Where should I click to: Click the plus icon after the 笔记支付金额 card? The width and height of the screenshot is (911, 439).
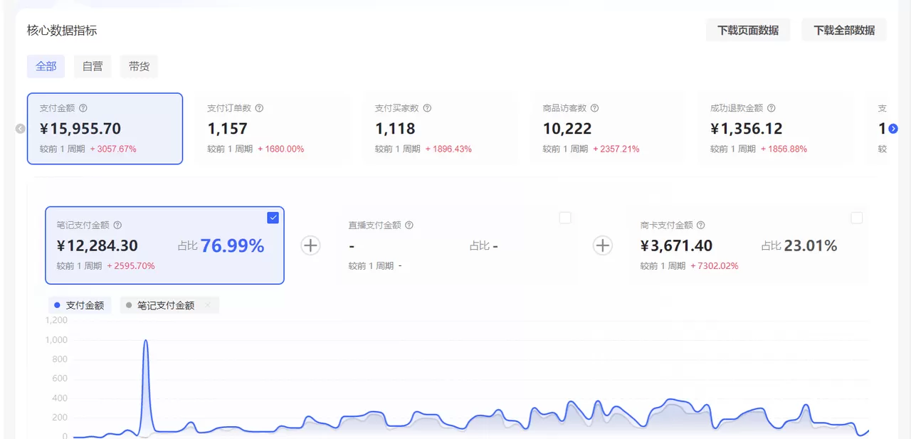310,245
